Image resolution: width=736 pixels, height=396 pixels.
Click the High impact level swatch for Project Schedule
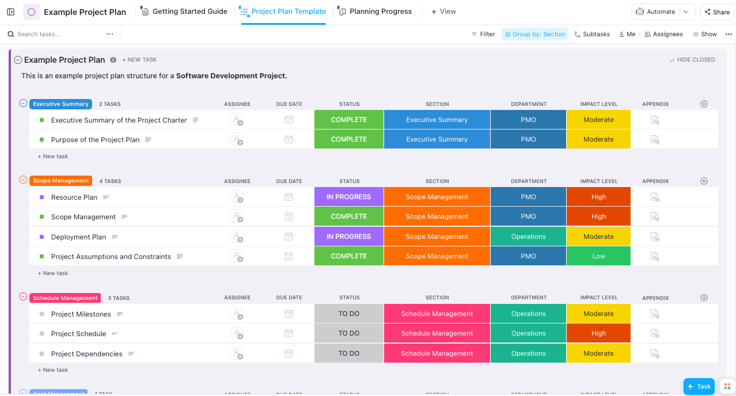click(x=598, y=333)
